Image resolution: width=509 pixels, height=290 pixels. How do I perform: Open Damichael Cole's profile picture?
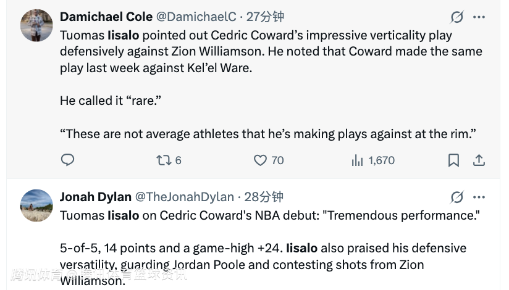point(37,26)
